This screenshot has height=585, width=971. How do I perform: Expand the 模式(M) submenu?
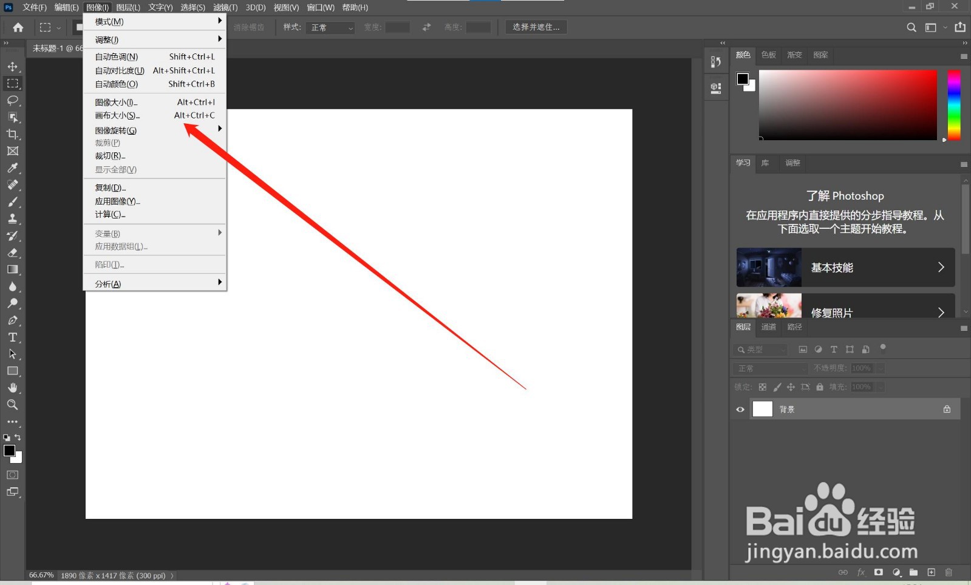155,21
